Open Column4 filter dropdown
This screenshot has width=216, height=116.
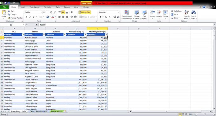click(85, 35)
